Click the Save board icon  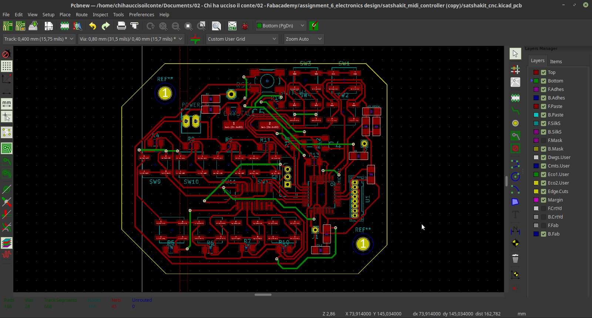click(x=33, y=26)
